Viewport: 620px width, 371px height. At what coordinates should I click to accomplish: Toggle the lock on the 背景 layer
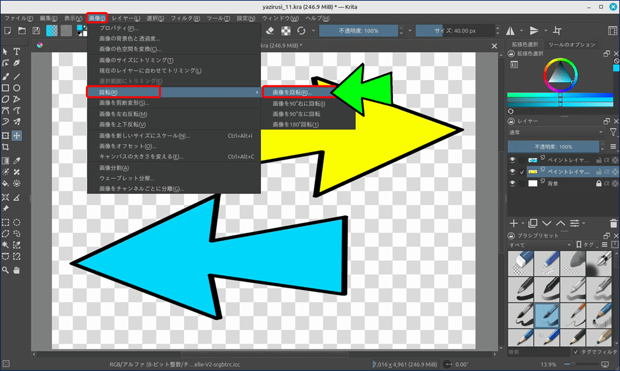tap(599, 183)
